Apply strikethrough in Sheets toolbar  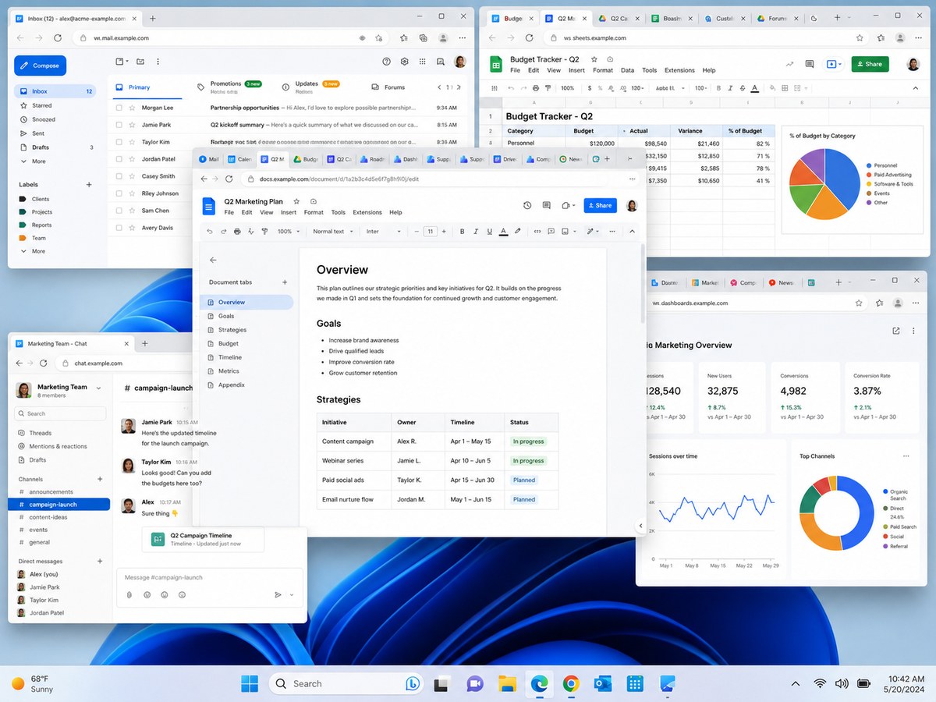[x=743, y=88]
